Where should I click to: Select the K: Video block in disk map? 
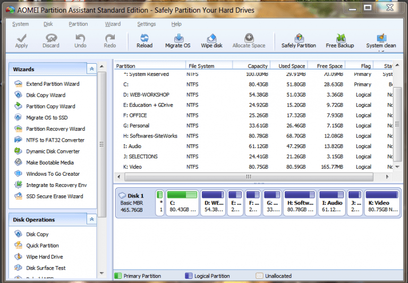(x=382, y=203)
